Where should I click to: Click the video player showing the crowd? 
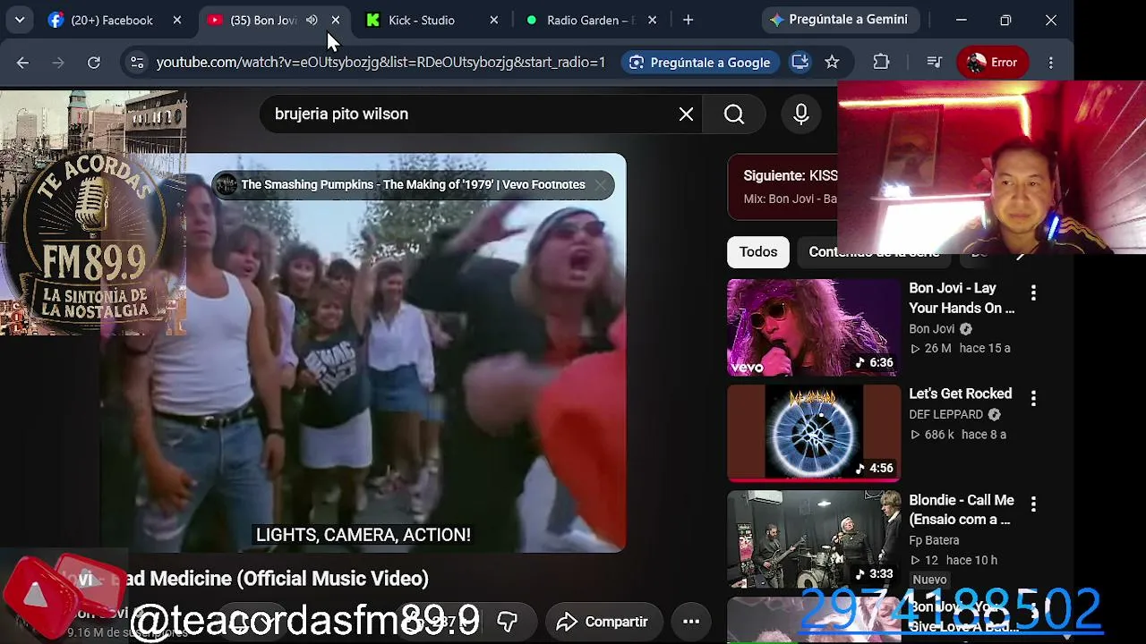pos(363,353)
